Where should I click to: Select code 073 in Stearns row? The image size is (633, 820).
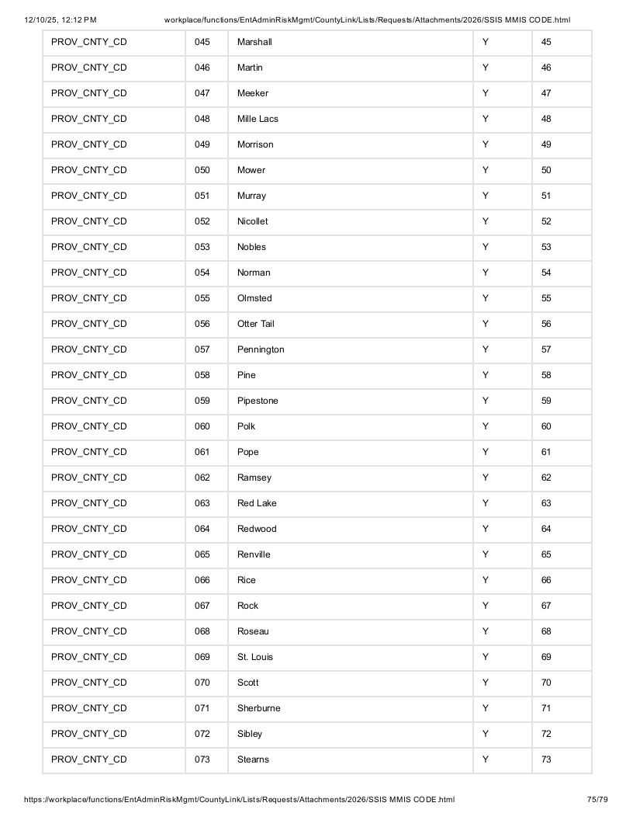tap(207, 760)
